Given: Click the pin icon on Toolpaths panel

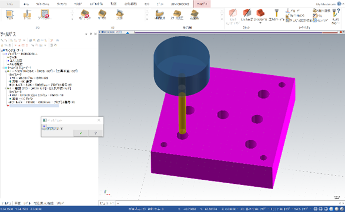Looking at the screenshot, I should point(91,34).
